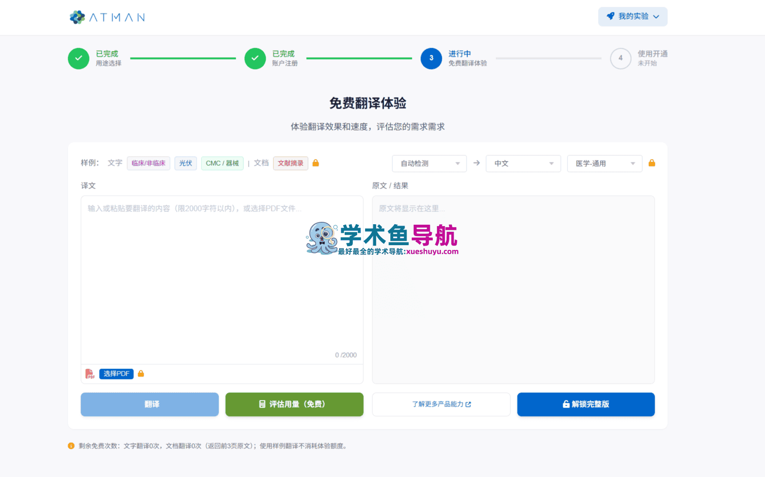Click the ATMAN logo
The height and width of the screenshot is (477, 765).
[x=107, y=18]
